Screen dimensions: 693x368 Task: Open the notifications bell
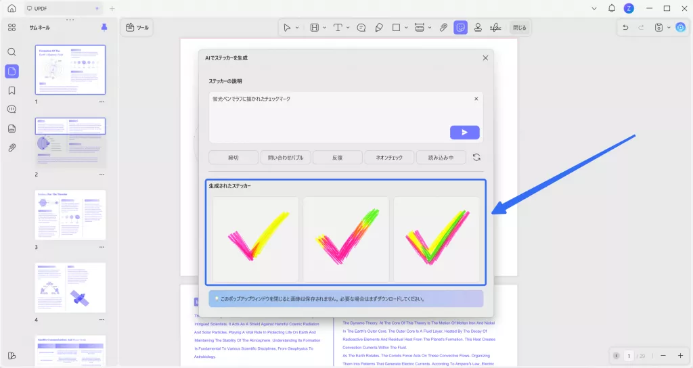[612, 8]
